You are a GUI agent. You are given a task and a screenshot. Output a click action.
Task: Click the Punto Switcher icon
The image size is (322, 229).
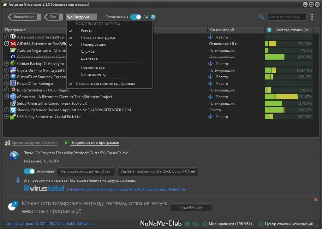(13, 90)
